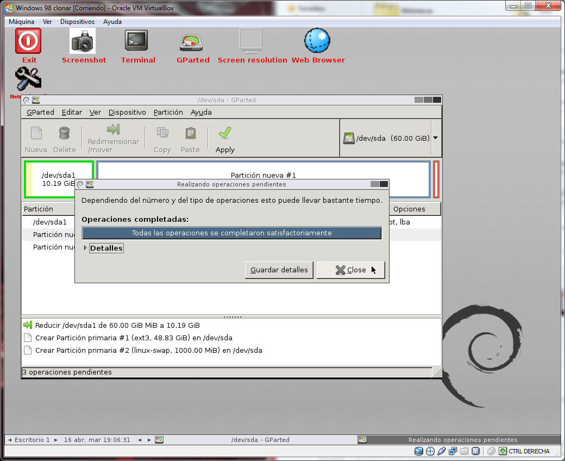Open the Dispositivo menu

click(127, 112)
